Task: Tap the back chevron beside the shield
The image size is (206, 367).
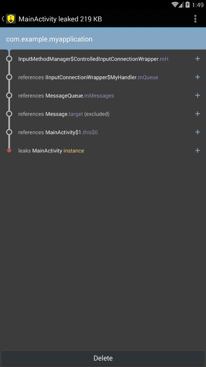Action: pyautogui.click(x=3, y=19)
